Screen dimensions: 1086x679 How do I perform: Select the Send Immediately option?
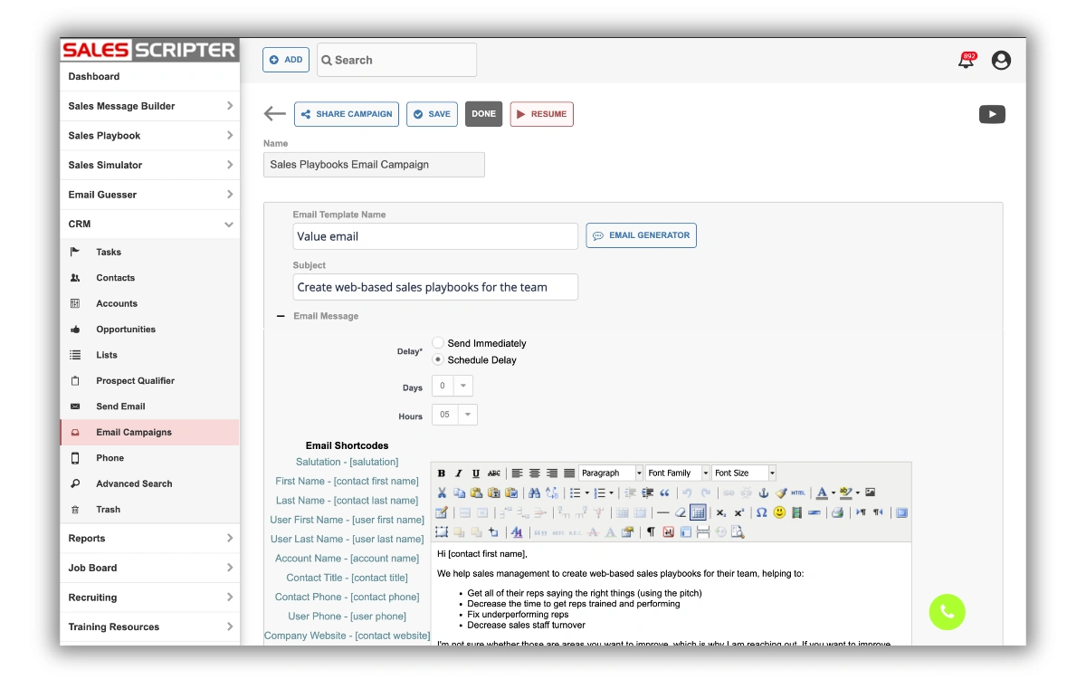(437, 343)
